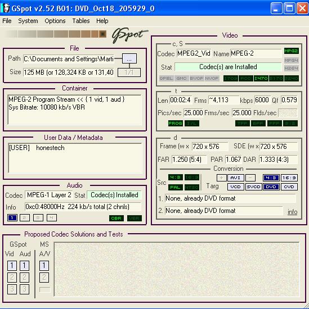Click '[USER] honestech' metadata entry
The image size is (309, 309).
point(37,148)
